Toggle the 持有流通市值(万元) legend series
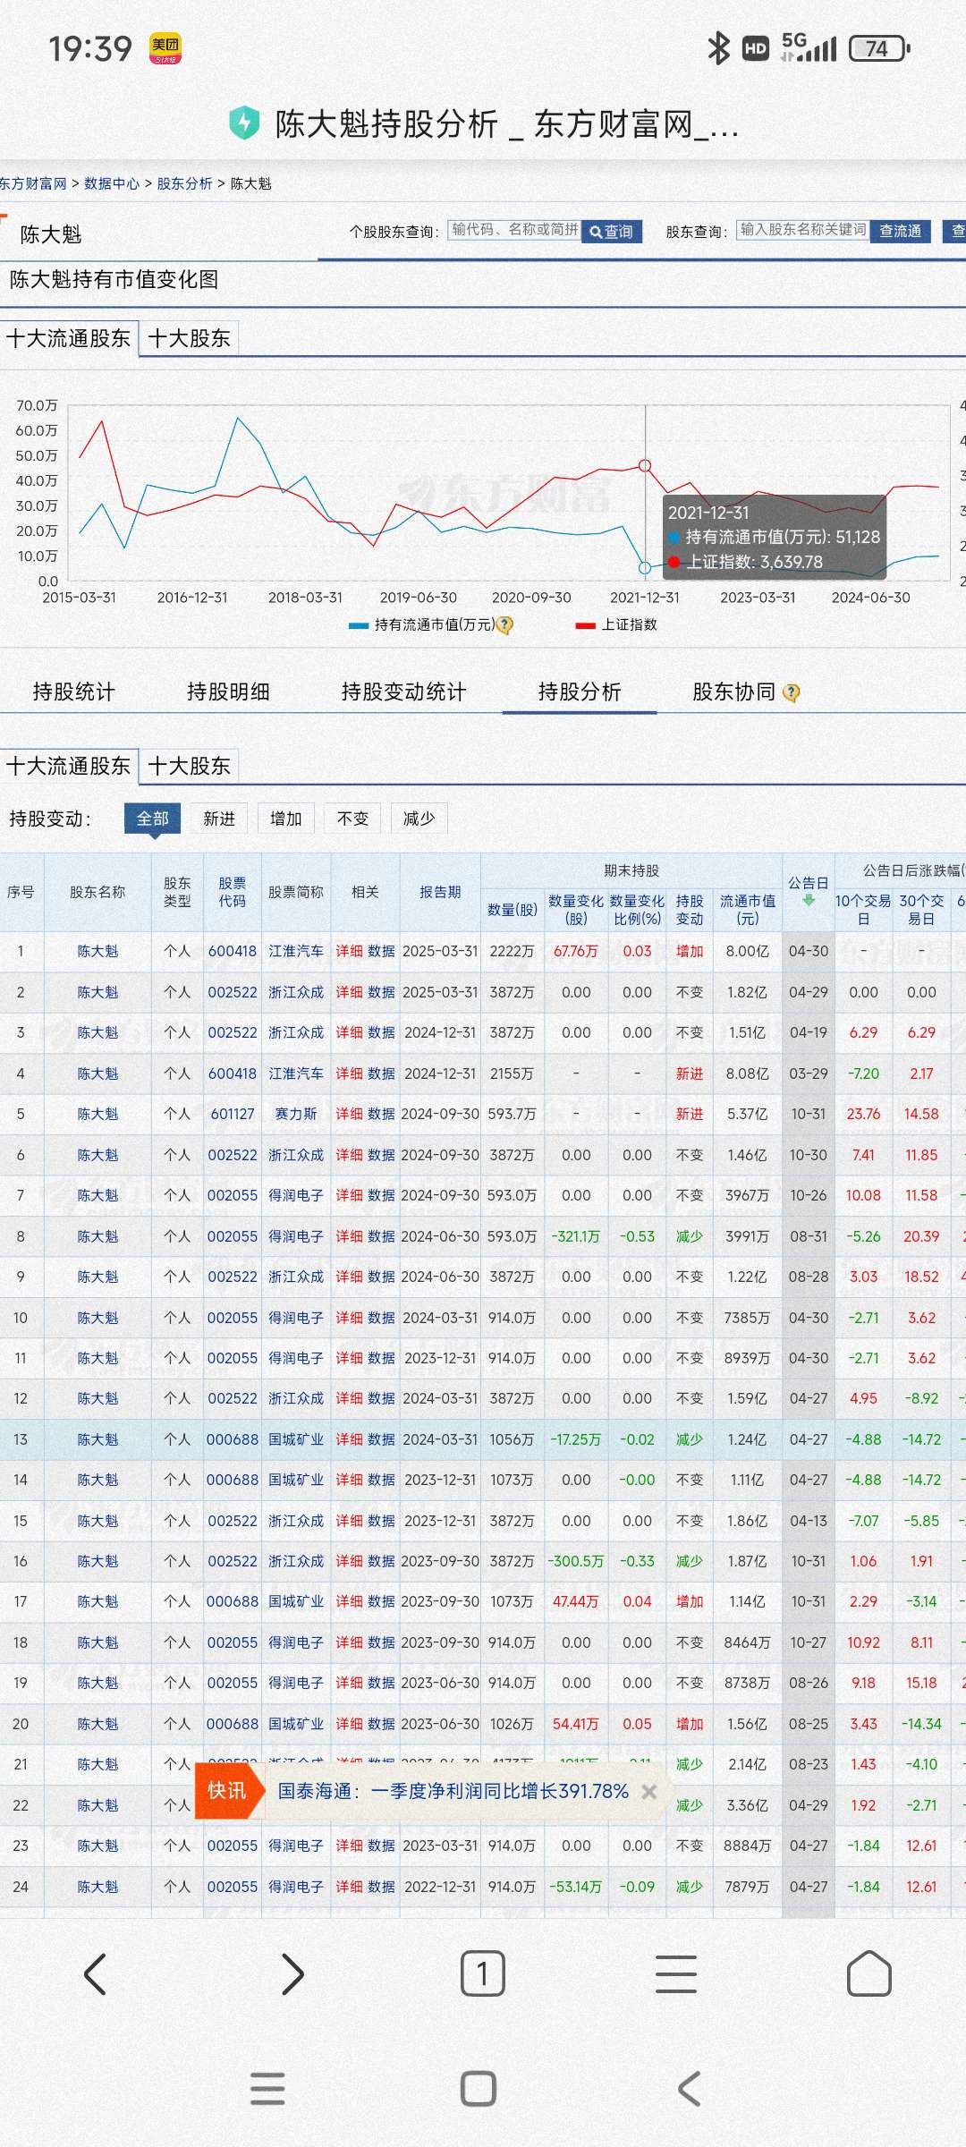 [421, 625]
